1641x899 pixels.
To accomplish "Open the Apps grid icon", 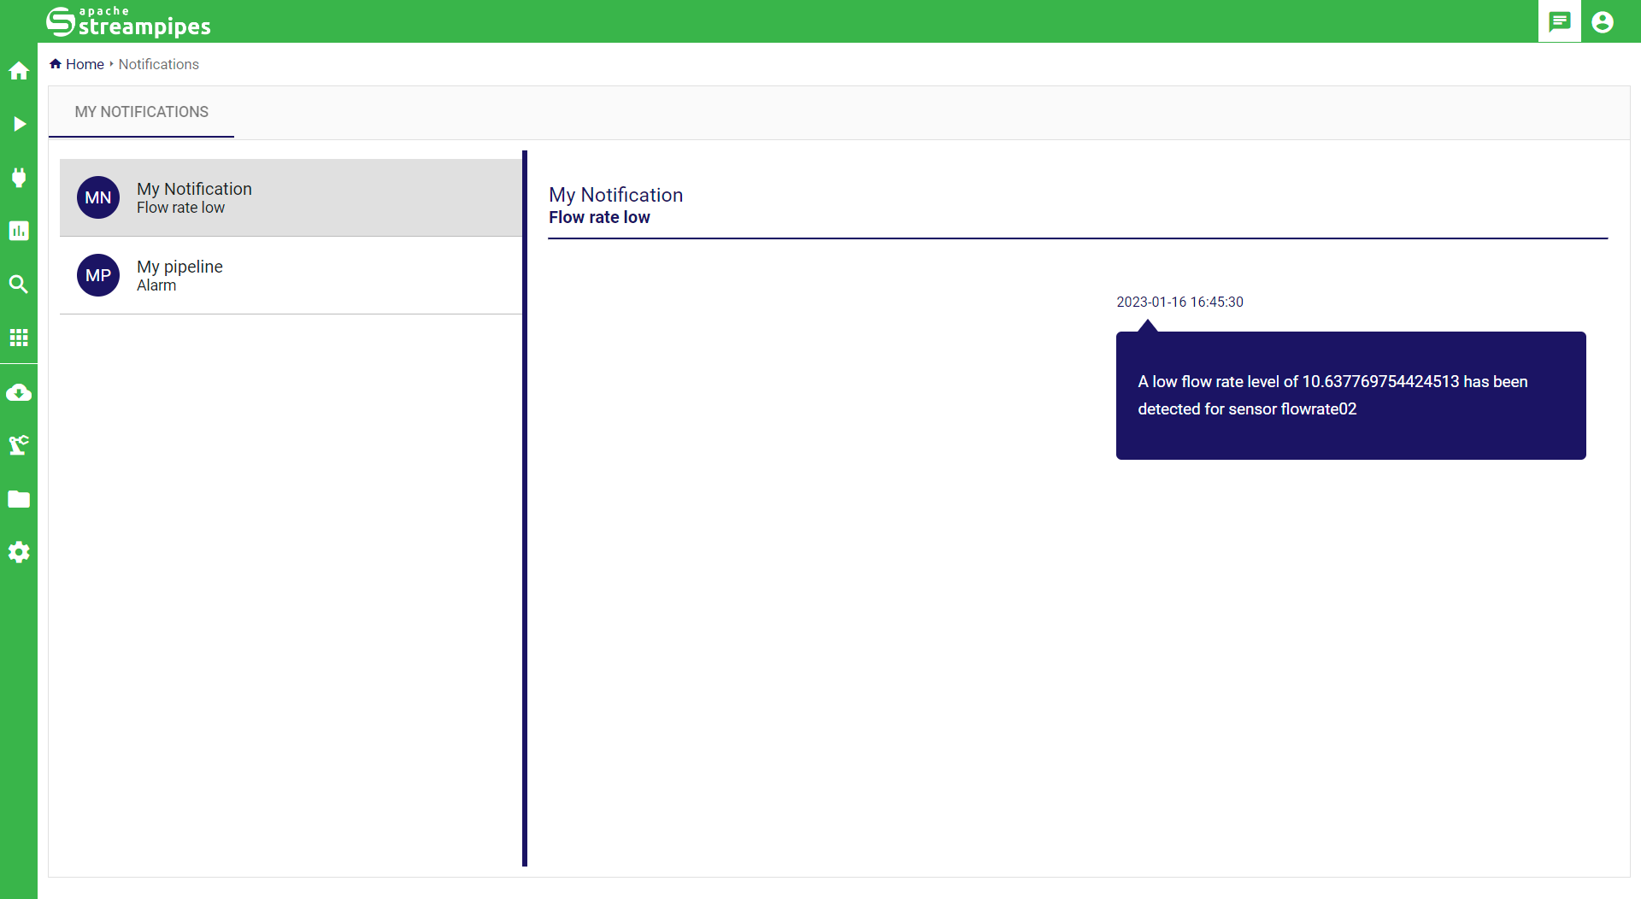I will (x=19, y=338).
